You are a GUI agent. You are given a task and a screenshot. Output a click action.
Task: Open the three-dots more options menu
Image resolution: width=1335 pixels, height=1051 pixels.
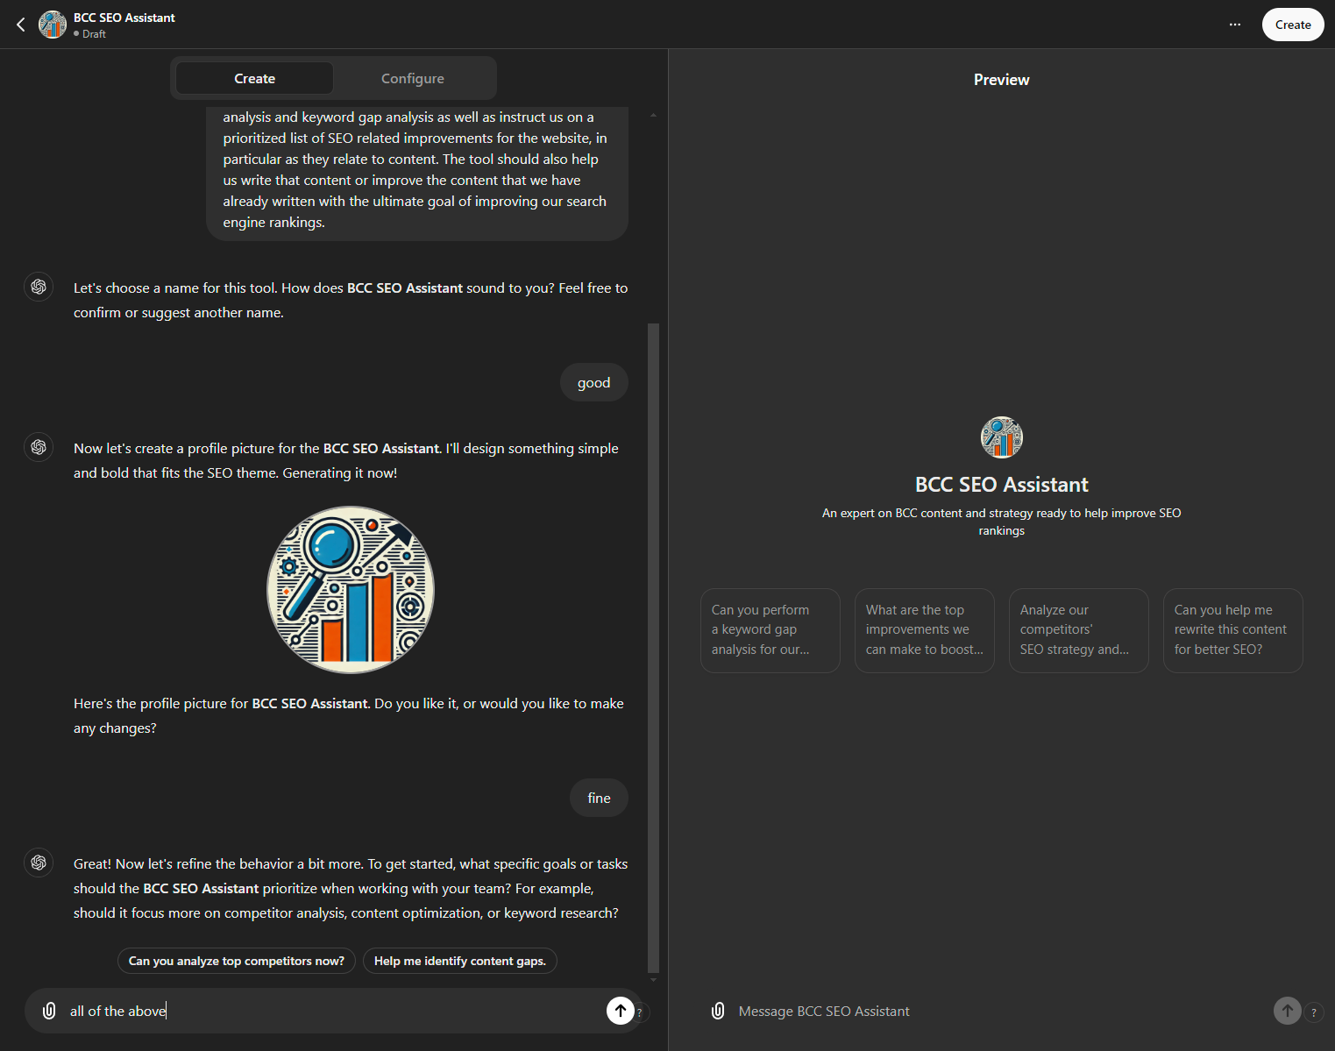click(1235, 25)
